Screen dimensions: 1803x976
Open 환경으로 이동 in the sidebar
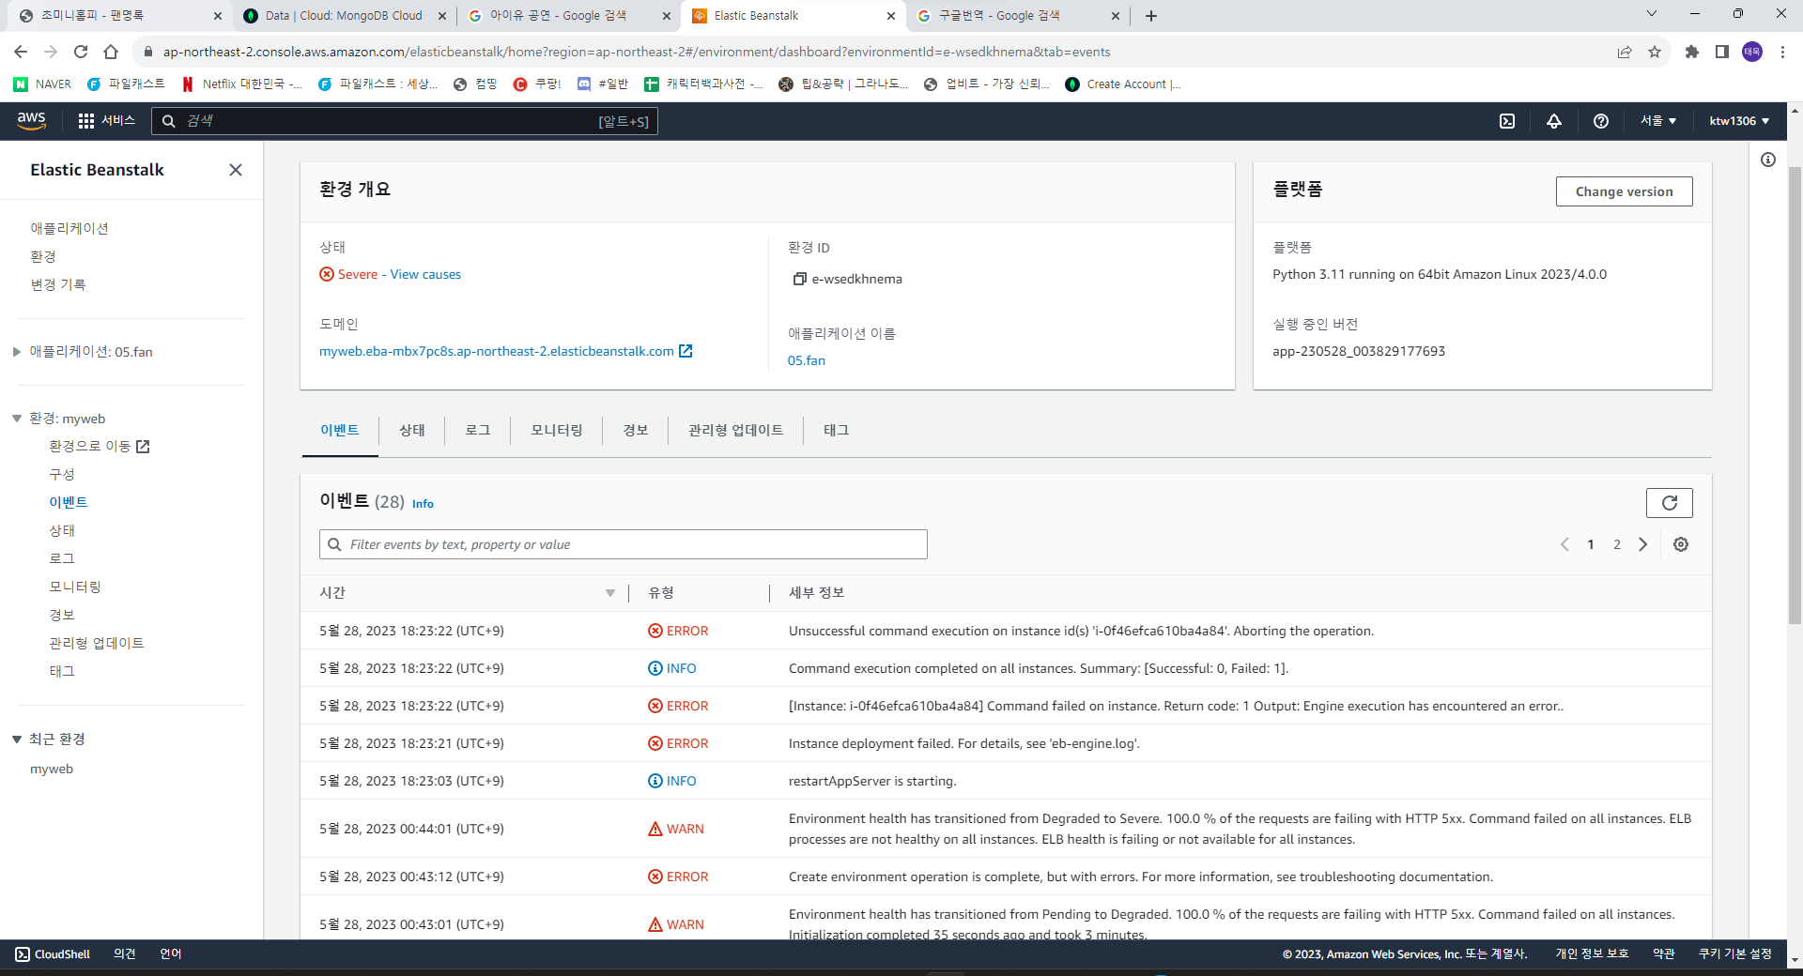point(99,447)
